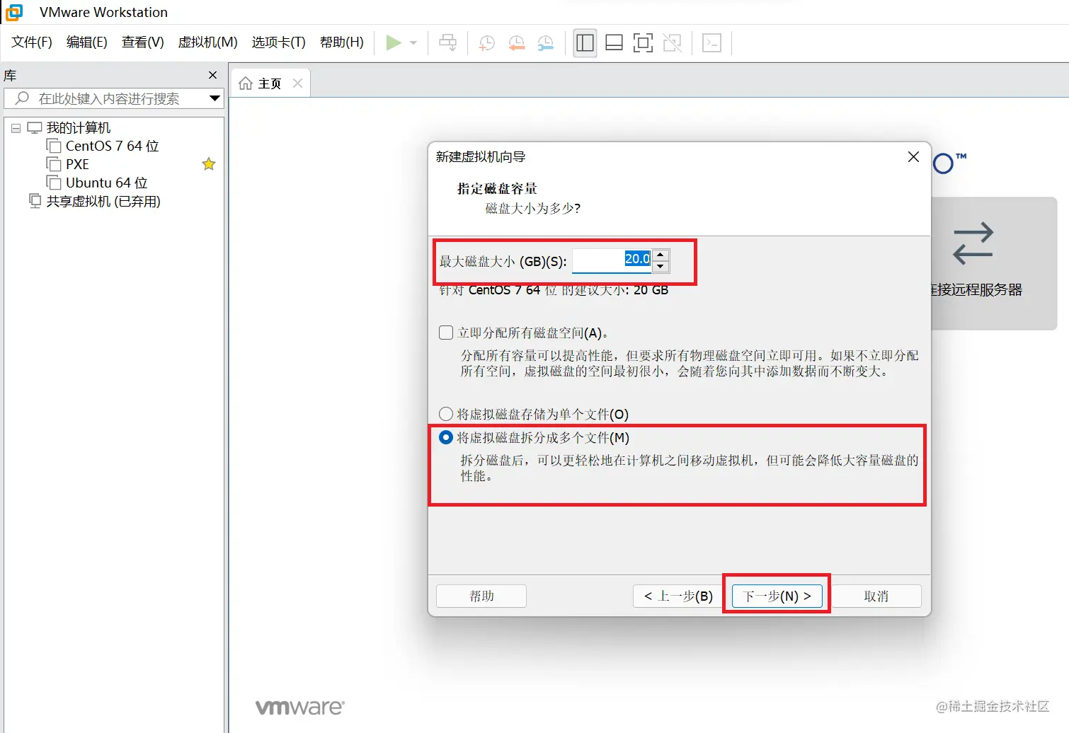Viewport: 1069px width, 733px height.
Task: Increase disk size with up spinner
Action: point(661,255)
